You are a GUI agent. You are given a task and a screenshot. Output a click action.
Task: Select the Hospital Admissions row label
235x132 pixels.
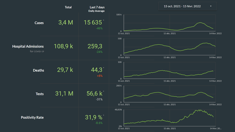(x=28, y=46)
